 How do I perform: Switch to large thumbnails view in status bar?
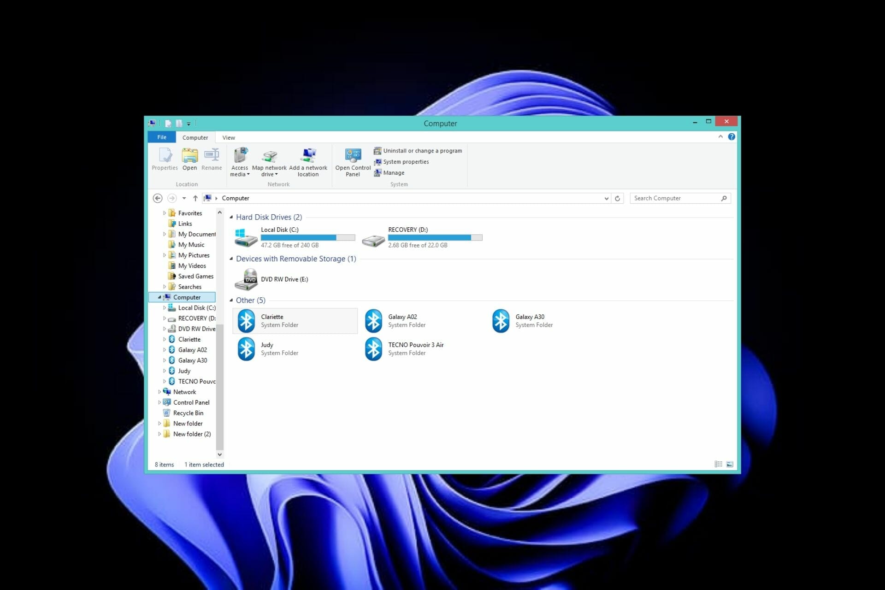point(730,464)
